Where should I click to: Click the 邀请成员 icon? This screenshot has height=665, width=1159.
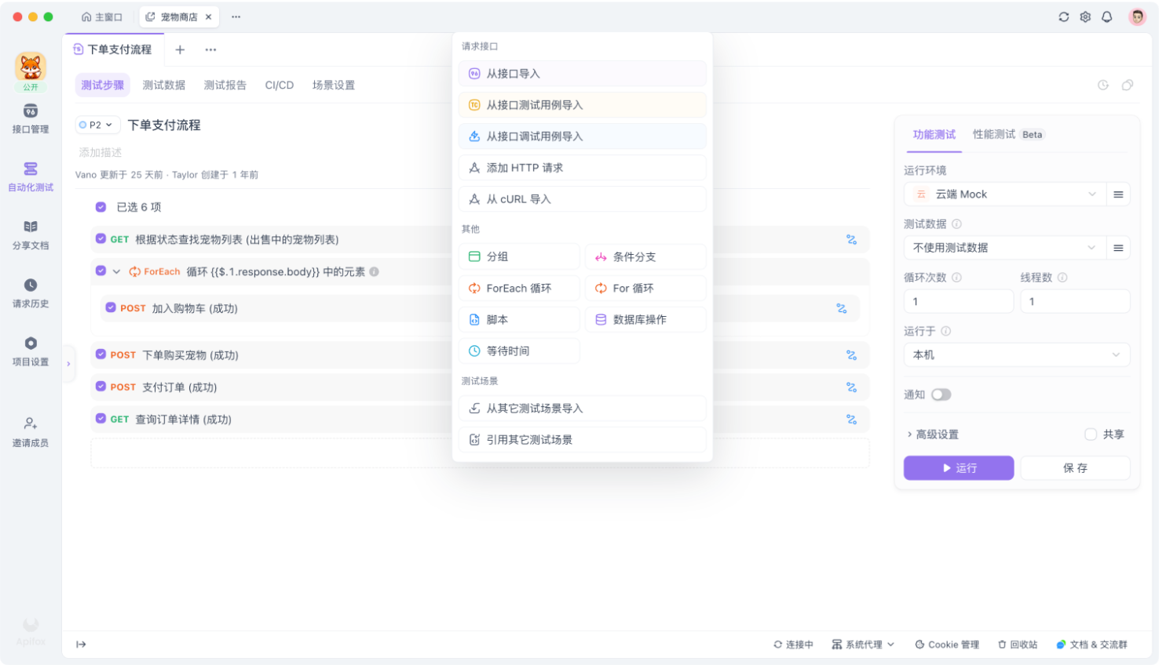tap(31, 431)
